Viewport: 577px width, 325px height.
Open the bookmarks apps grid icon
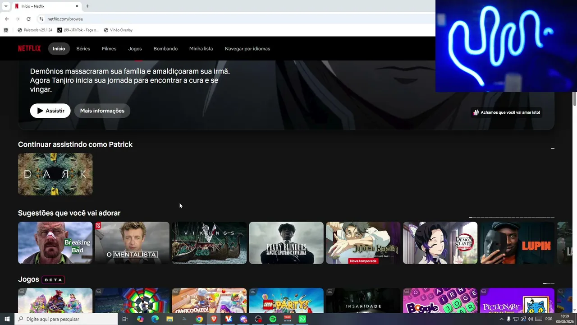pyautogui.click(x=6, y=30)
